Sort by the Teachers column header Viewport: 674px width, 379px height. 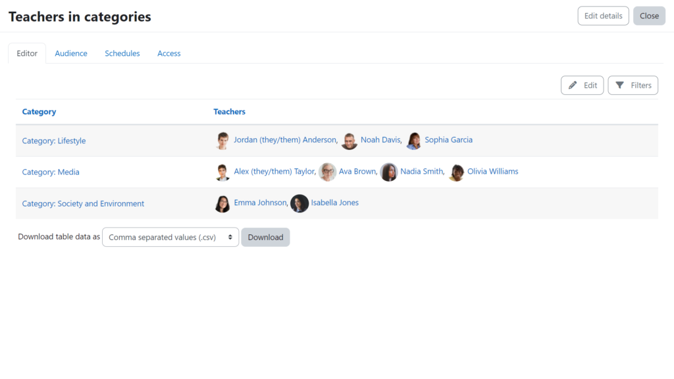point(230,112)
